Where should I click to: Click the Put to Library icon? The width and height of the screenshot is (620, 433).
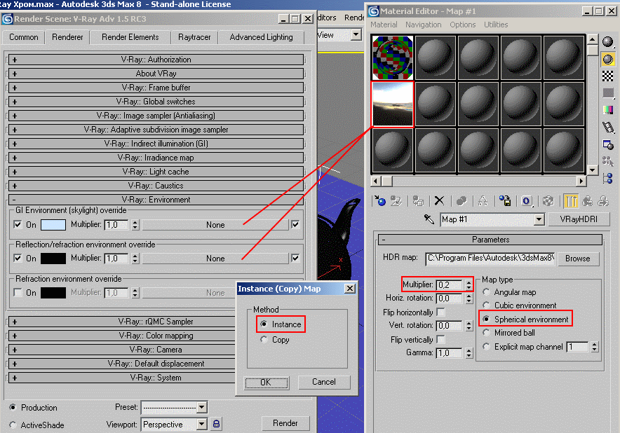pyautogui.click(x=504, y=200)
